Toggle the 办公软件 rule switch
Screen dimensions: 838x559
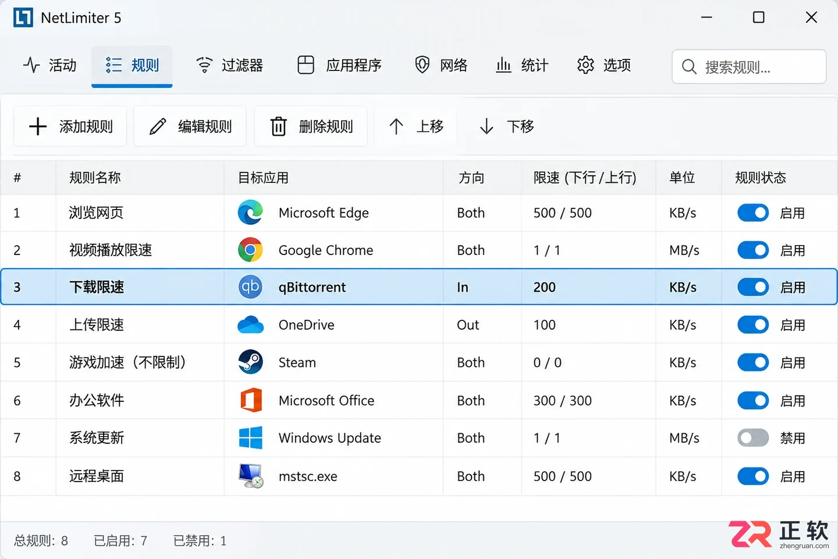click(753, 401)
